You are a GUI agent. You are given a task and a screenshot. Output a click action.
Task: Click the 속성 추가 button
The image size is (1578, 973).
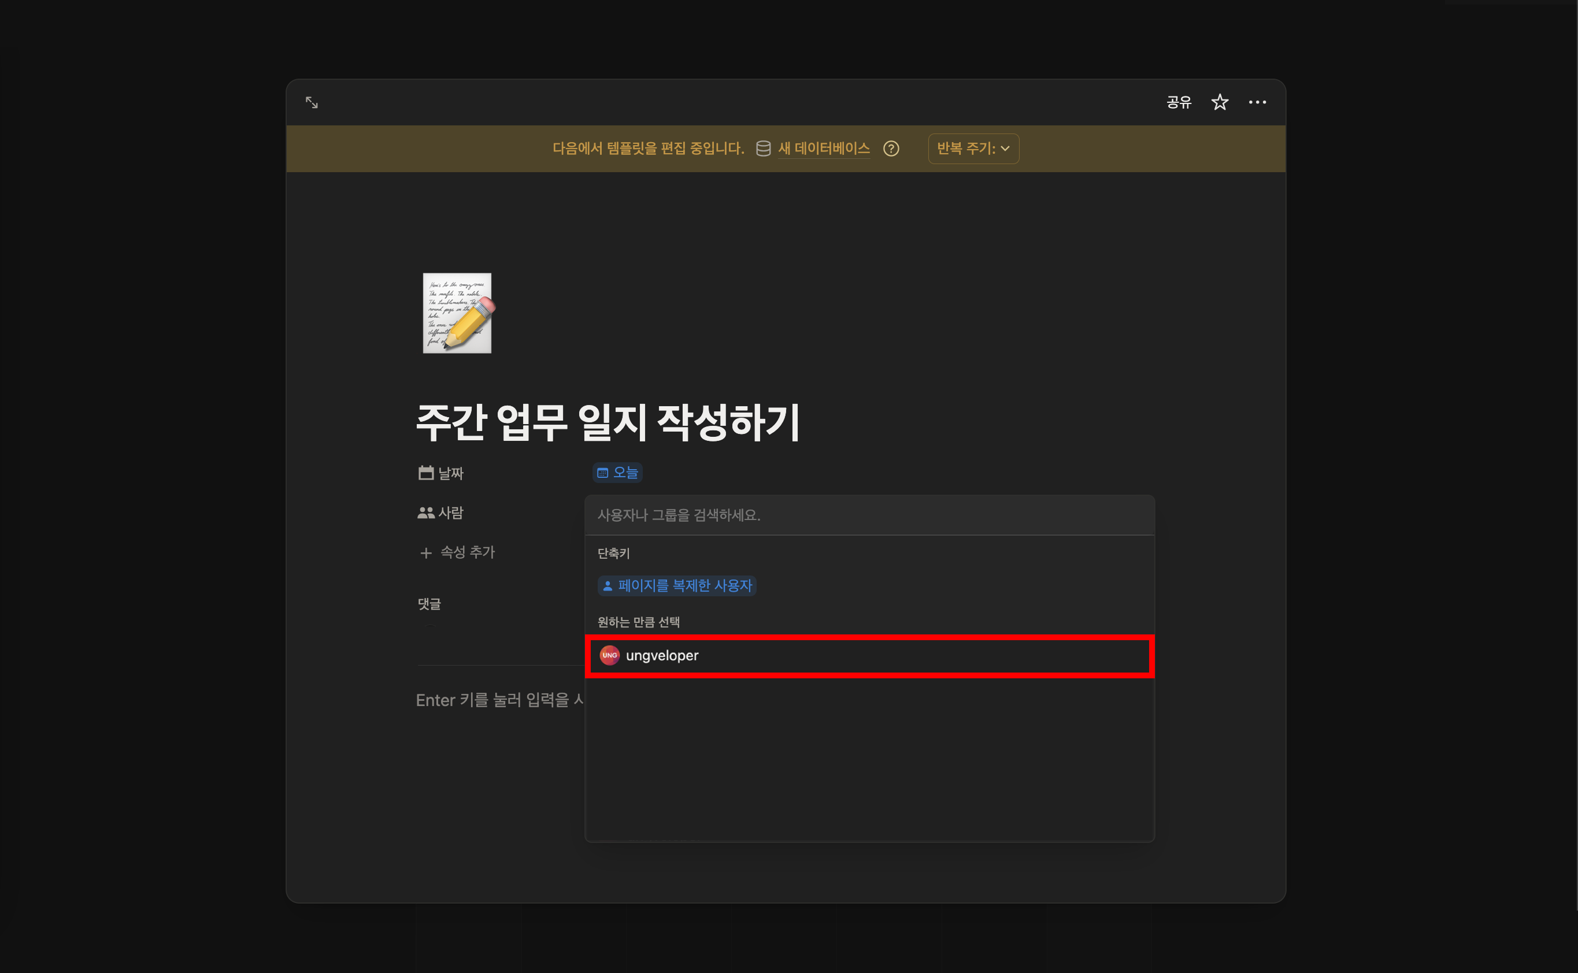(467, 552)
